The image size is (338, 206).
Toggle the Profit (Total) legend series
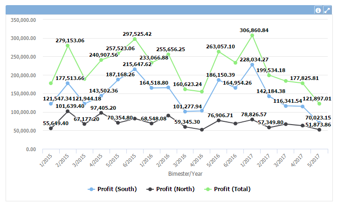click(229, 189)
